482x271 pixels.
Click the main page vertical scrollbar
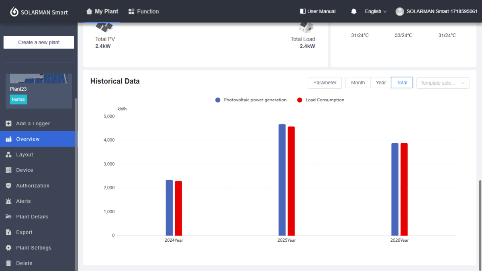point(480,225)
